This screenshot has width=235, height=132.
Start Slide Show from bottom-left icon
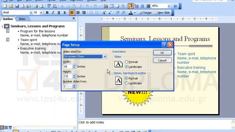[x=10, y=128]
